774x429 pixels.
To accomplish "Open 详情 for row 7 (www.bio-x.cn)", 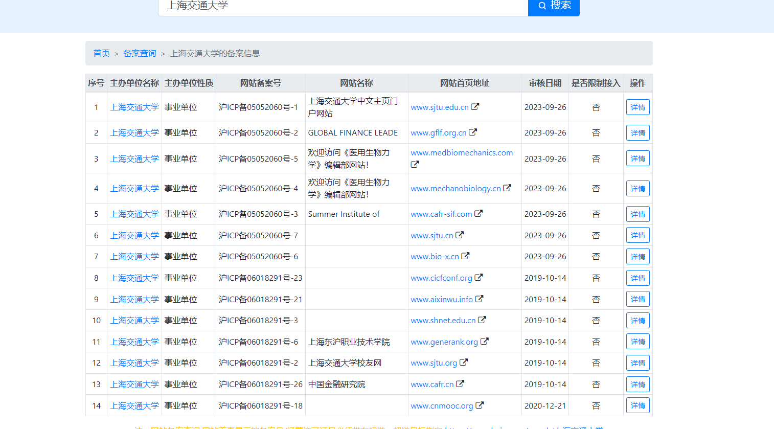I will pyautogui.click(x=638, y=257).
